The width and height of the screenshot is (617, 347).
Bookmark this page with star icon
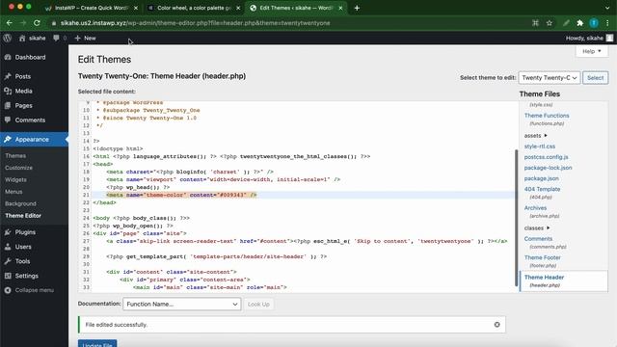click(x=550, y=23)
